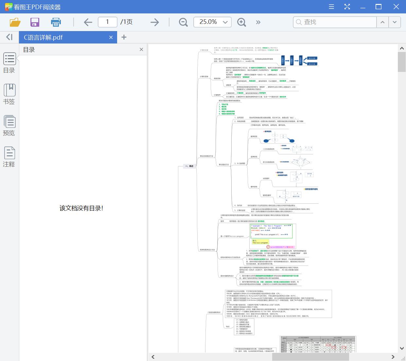Expand search options dropdown arrow
Image resolution: width=406 pixels, height=361 pixels.
pos(395,22)
